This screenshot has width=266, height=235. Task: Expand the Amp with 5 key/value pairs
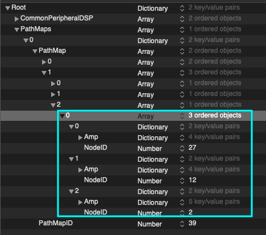(x=80, y=202)
